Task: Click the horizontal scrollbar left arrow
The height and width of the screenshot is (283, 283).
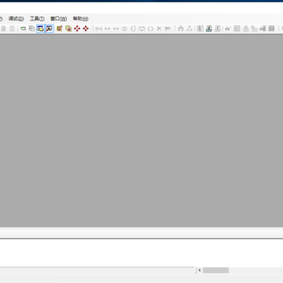Action: [200, 270]
